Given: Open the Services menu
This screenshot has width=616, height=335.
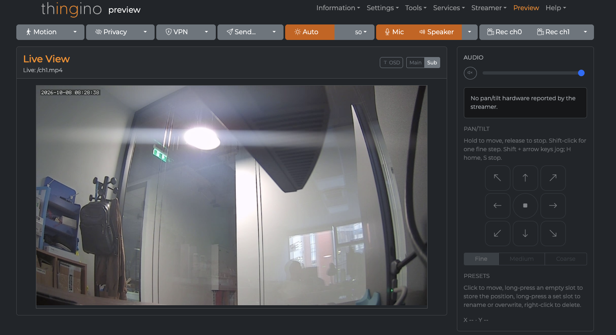Looking at the screenshot, I should [449, 8].
